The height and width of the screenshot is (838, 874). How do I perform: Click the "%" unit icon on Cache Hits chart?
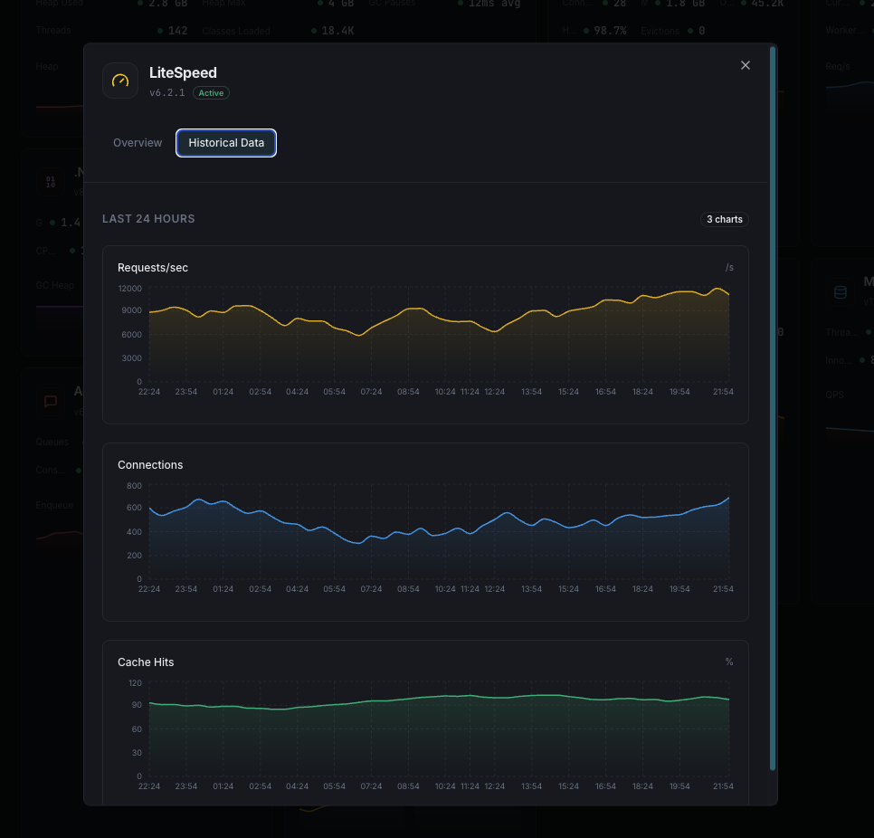click(729, 662)
